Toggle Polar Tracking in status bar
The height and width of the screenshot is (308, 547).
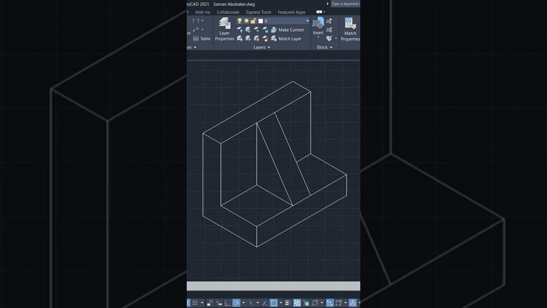(236, 303)
